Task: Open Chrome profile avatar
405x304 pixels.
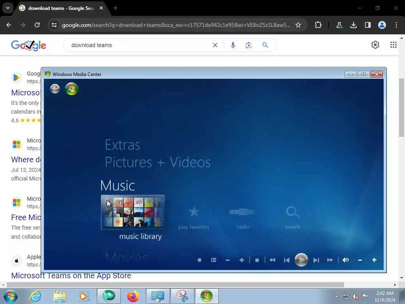Action: point(382,25)
